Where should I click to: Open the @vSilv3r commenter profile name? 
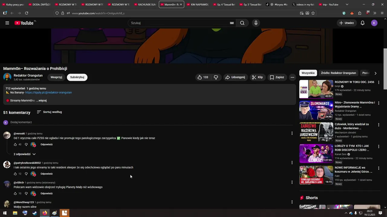(x=19, y=183)
